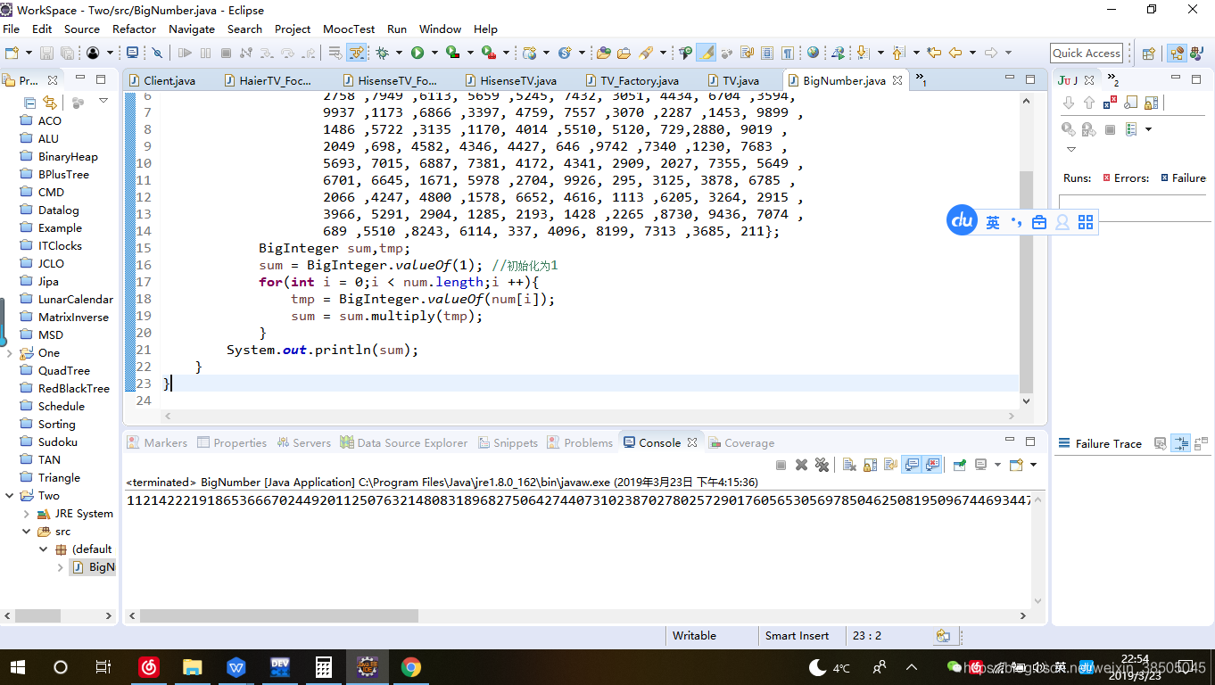The image size is (1215, 685).
Task: Click the Clear Console icon
Action: pos(849,465)
